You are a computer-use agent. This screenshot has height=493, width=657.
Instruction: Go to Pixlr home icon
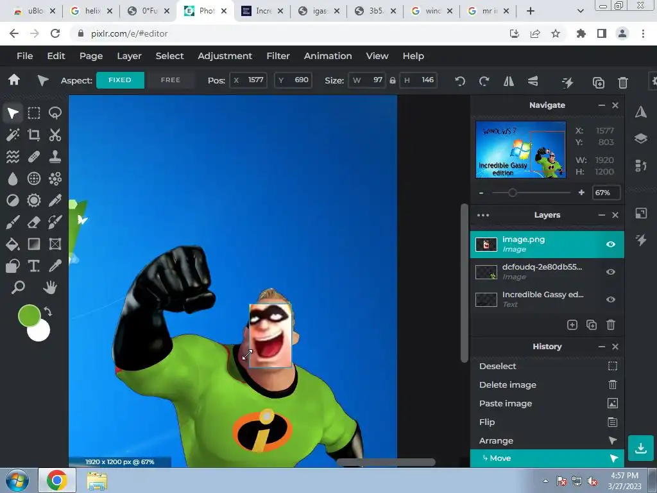coord(14,80)
